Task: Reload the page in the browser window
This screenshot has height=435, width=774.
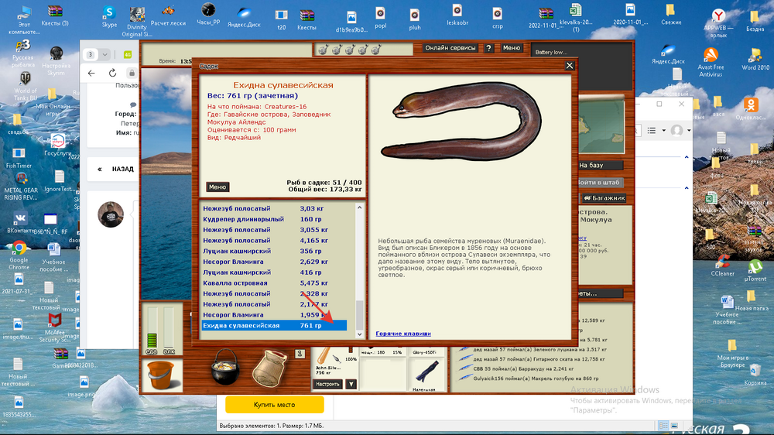Action: [x=112, y=73]
